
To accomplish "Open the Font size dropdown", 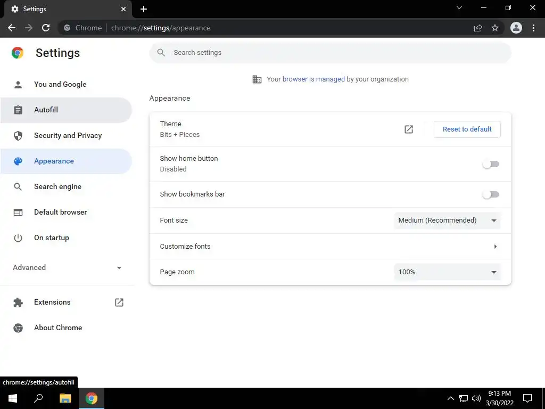I will (x=447, y=220).
